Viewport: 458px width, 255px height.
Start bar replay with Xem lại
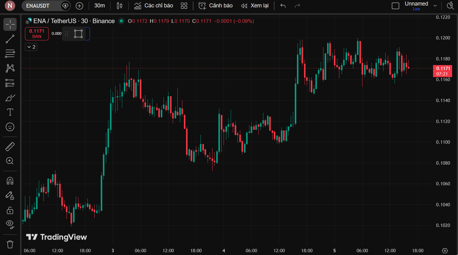[x=255, y=6]
